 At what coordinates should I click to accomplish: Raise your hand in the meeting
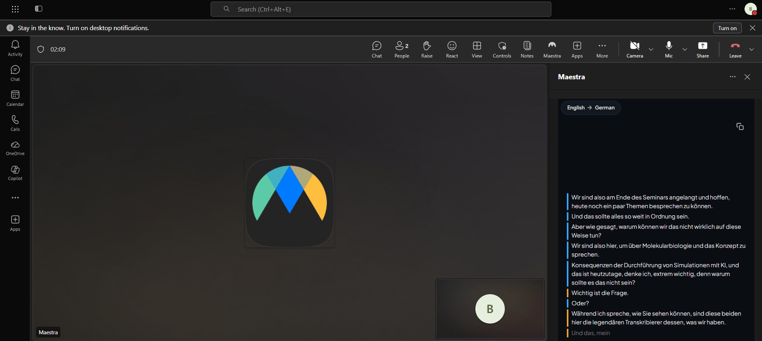(x=427, y=50)
